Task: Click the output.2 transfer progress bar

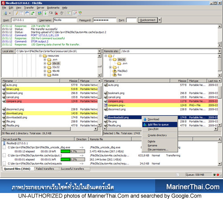Action: [x=73, y=160]
